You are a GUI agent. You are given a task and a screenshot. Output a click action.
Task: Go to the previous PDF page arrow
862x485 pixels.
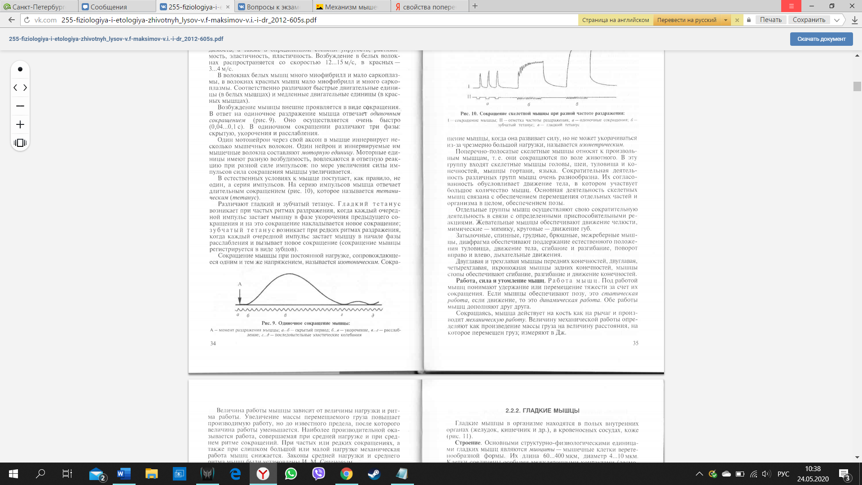click(15, 88)
